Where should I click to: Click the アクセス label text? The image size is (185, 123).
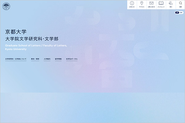pyautogui.click(x=142, y=7)
